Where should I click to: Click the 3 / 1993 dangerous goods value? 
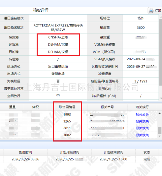(141, 81)
